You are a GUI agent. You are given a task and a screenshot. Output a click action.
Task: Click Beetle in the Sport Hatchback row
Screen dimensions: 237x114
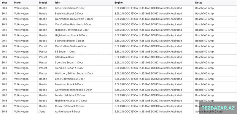click(43, 41)
